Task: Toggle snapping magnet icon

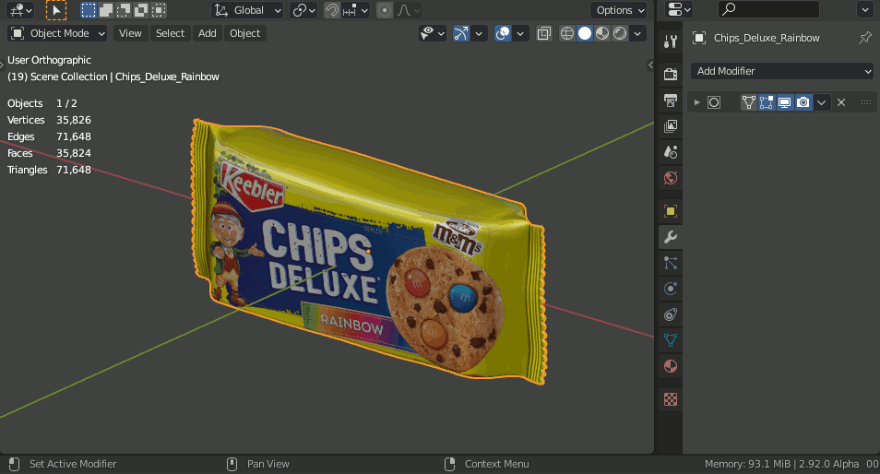Action: coord(332,10)
